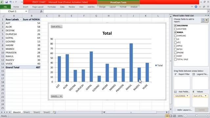Open the SALES... axis field button on chart

click(57, 96)
